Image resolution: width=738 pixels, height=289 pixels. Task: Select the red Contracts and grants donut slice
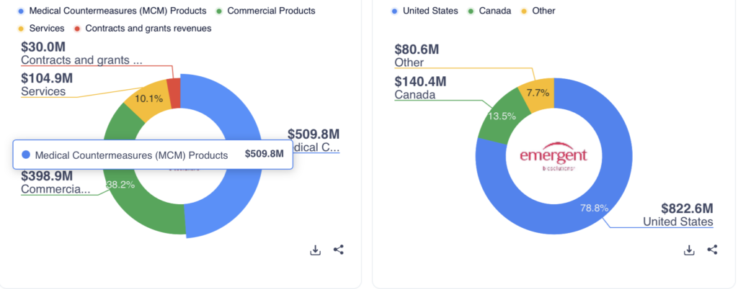coord(173,91)
